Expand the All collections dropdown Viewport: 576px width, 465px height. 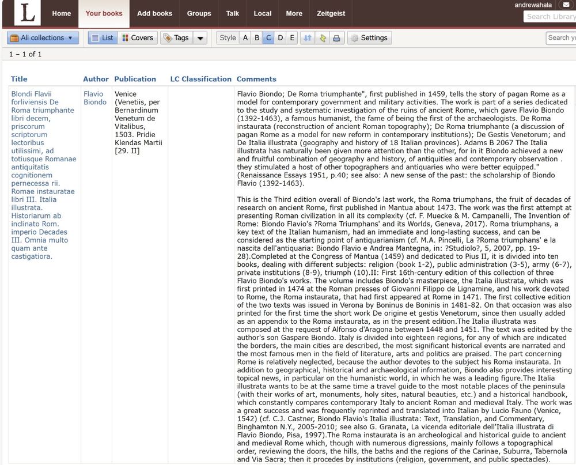pyautogui.click(x=43, y=37)
